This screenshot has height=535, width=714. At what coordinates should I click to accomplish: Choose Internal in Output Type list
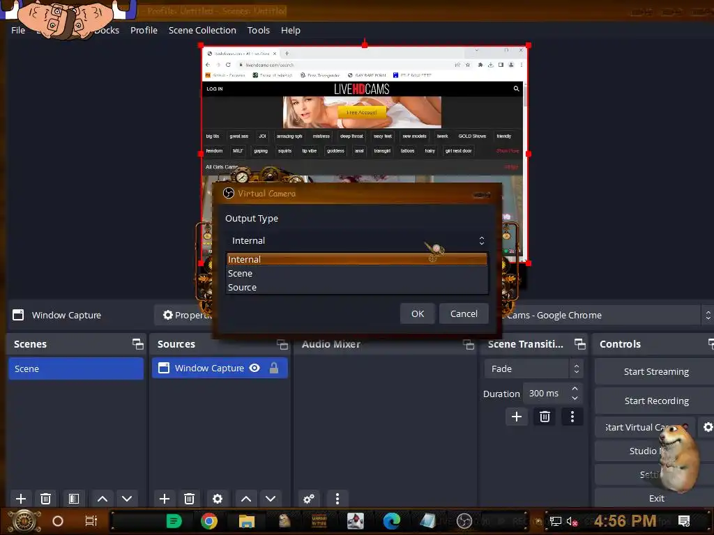(x=356, y=259)
